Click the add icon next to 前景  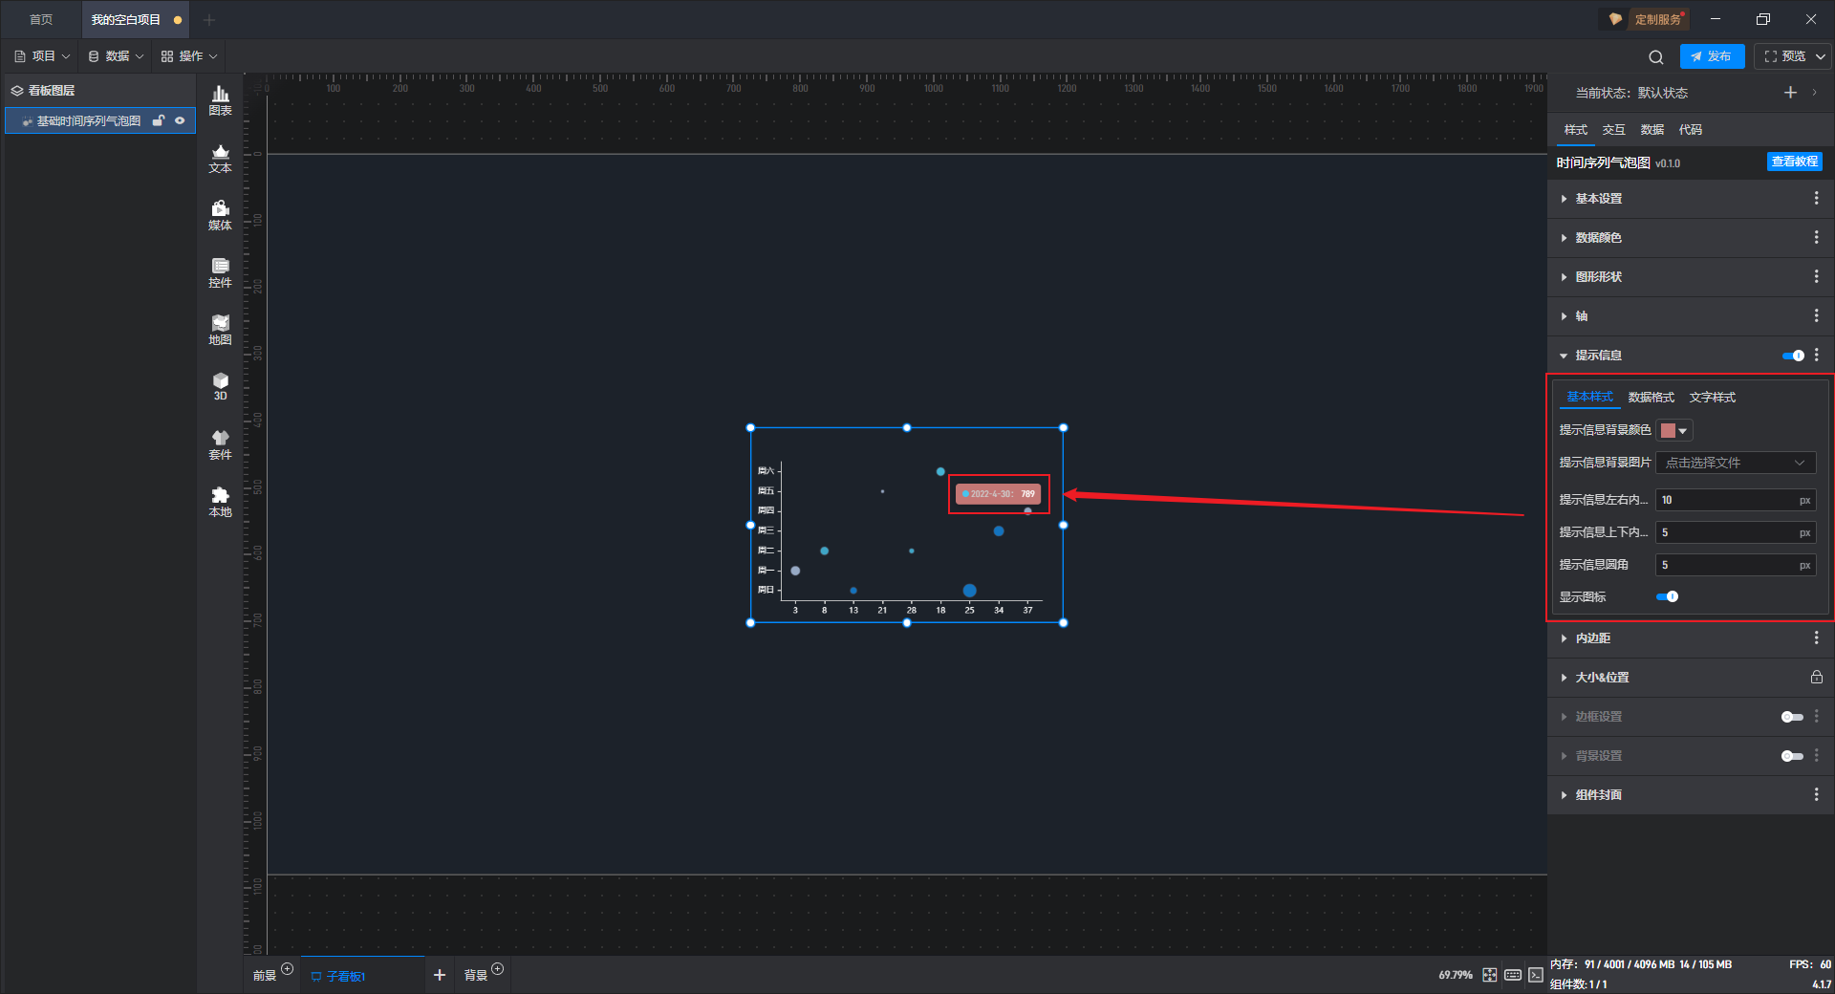[x=287, y=969]
